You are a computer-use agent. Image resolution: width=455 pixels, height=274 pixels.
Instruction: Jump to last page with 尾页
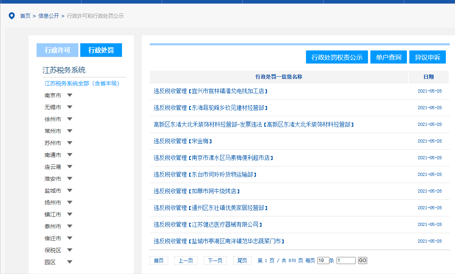tap(242, 260)
